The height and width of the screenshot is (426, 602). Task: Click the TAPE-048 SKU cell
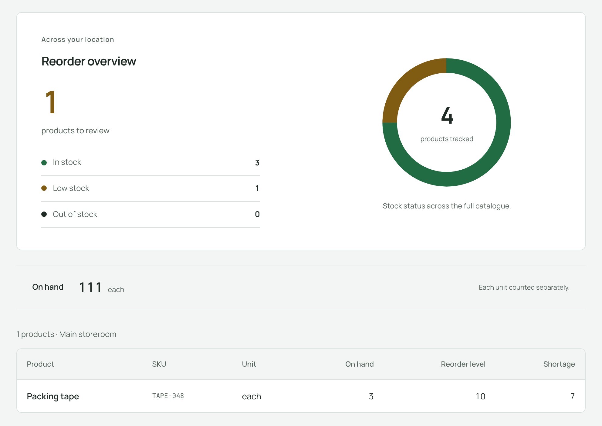168,396
